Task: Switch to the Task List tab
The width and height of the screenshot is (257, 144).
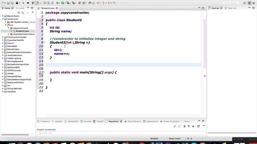Action: coord(230,8)
